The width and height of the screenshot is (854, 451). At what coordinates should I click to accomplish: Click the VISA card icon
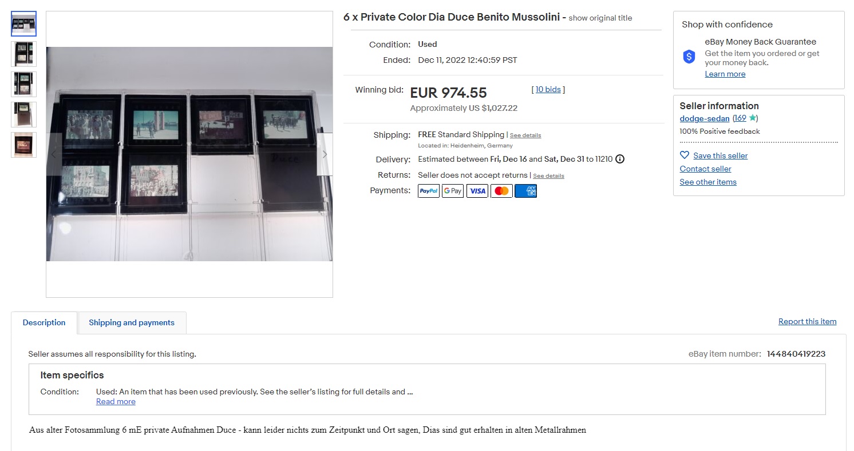477,191
